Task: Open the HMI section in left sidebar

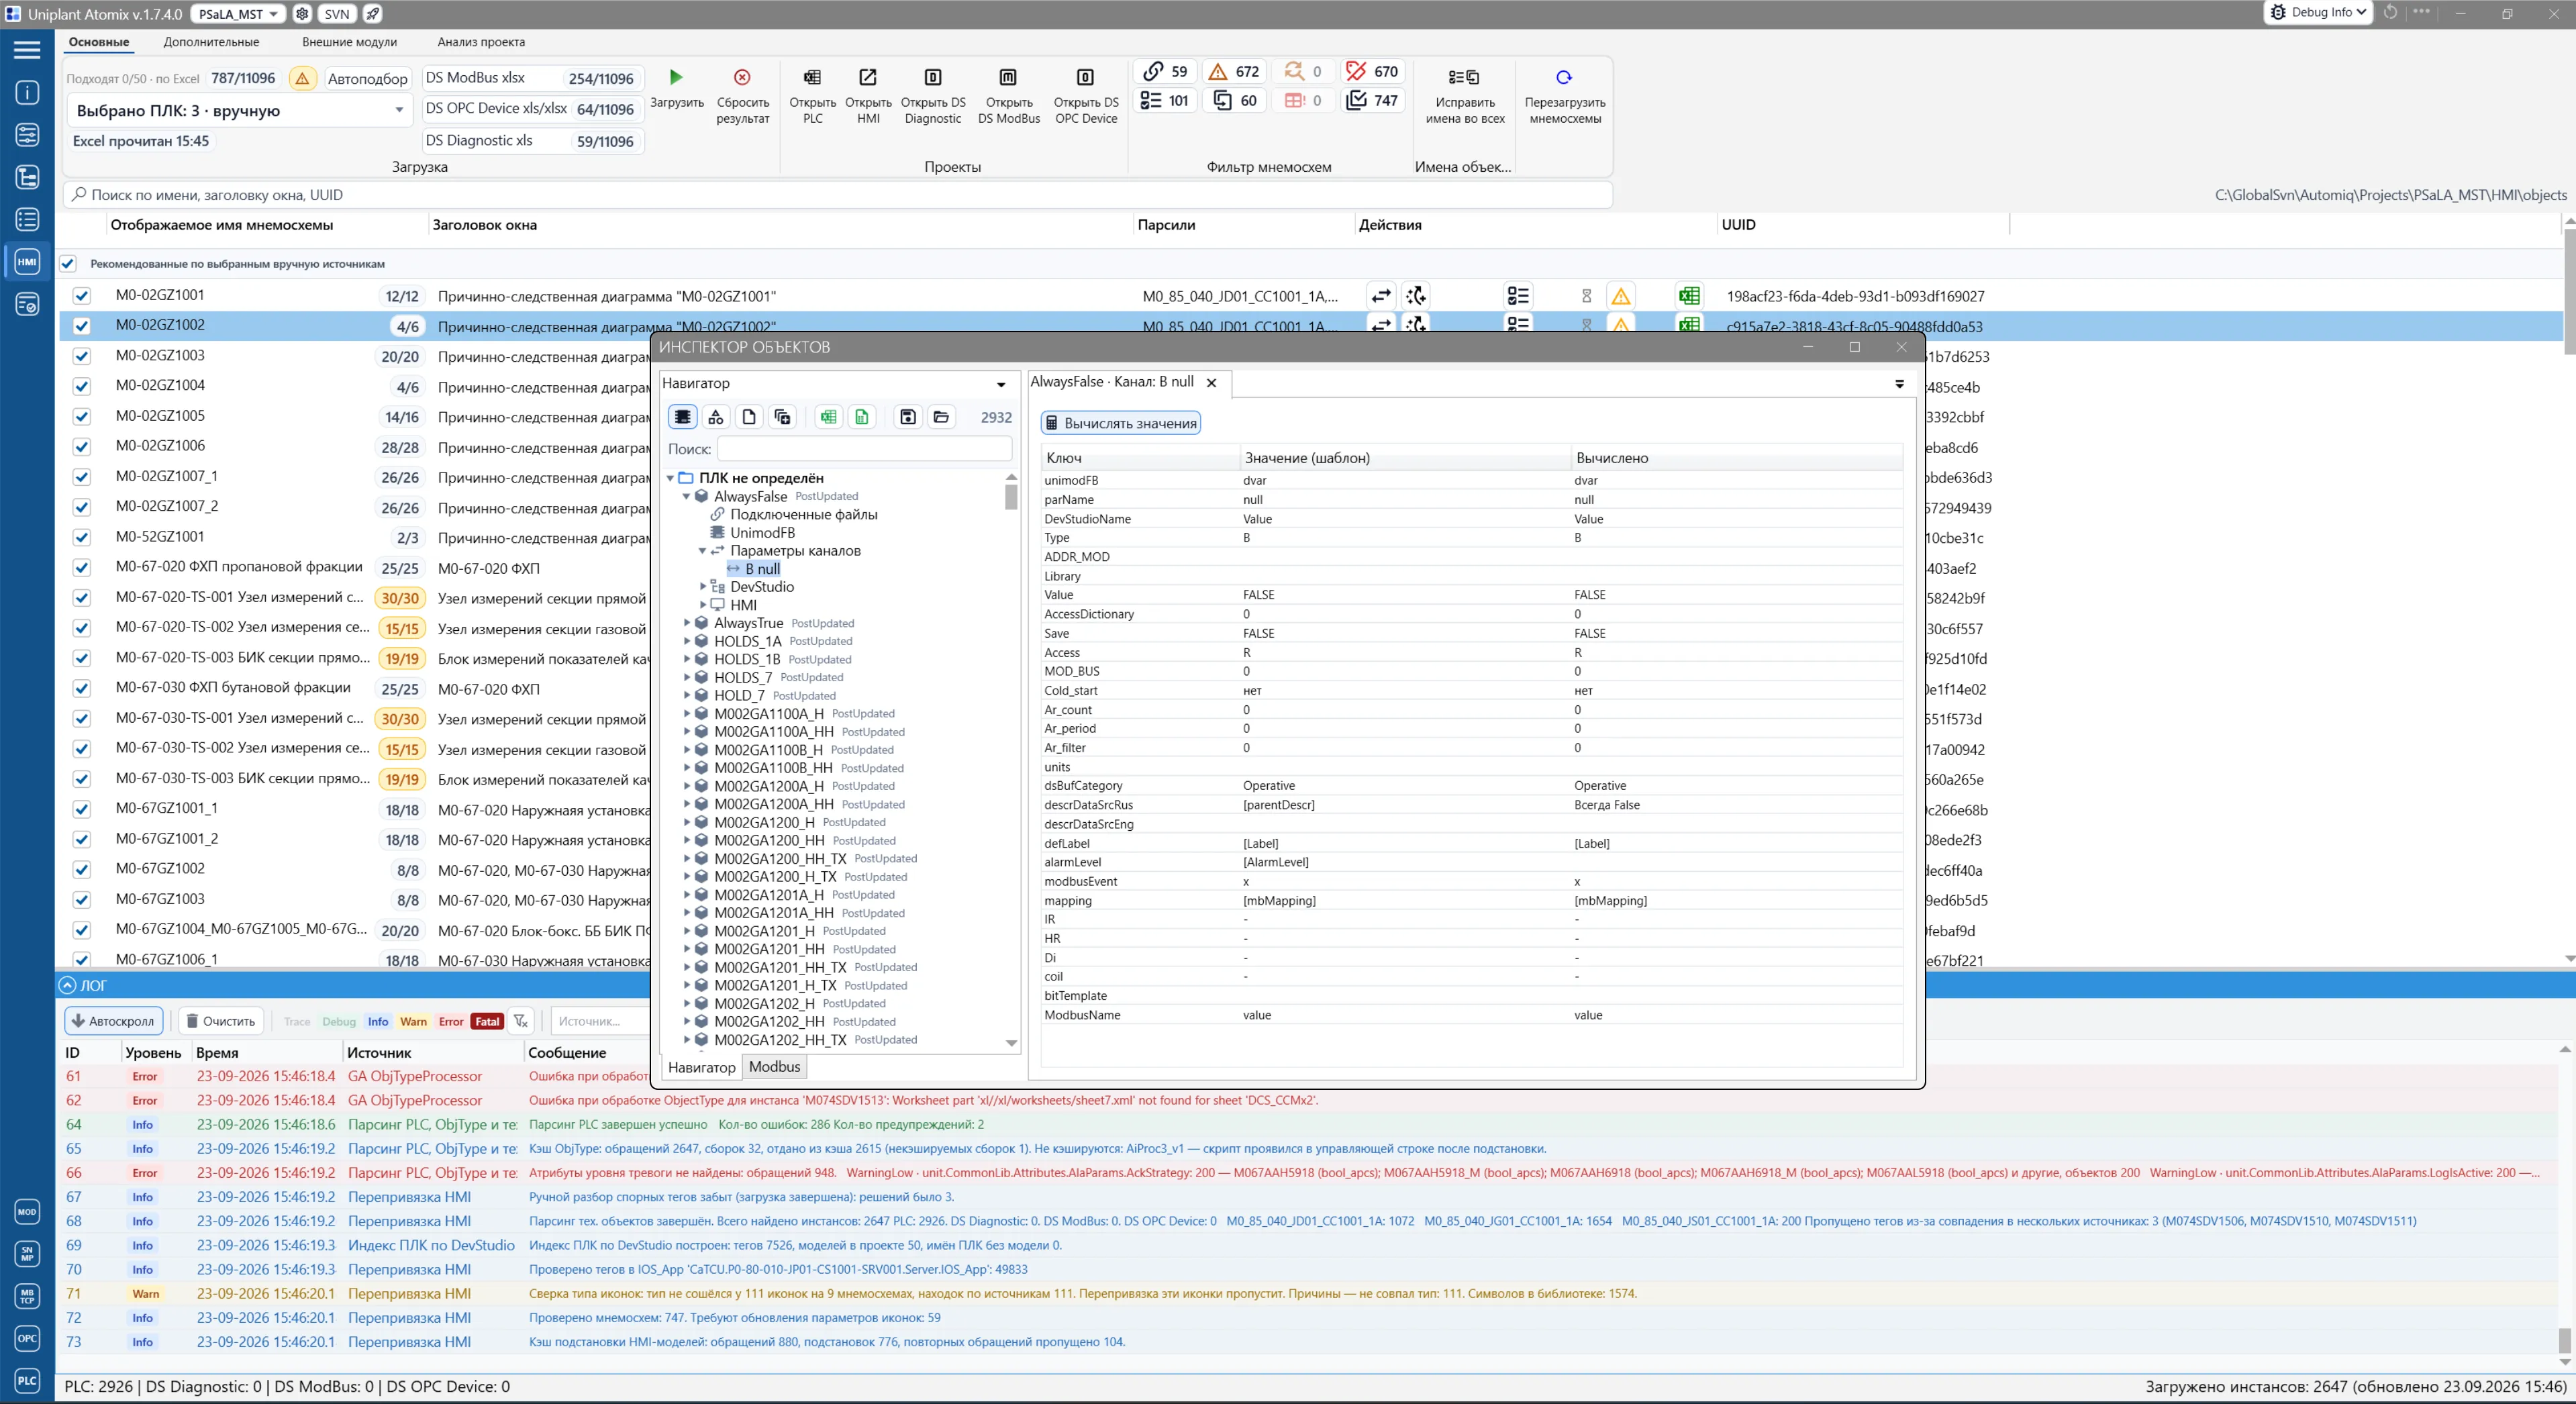Action: (x=27, y=262)
